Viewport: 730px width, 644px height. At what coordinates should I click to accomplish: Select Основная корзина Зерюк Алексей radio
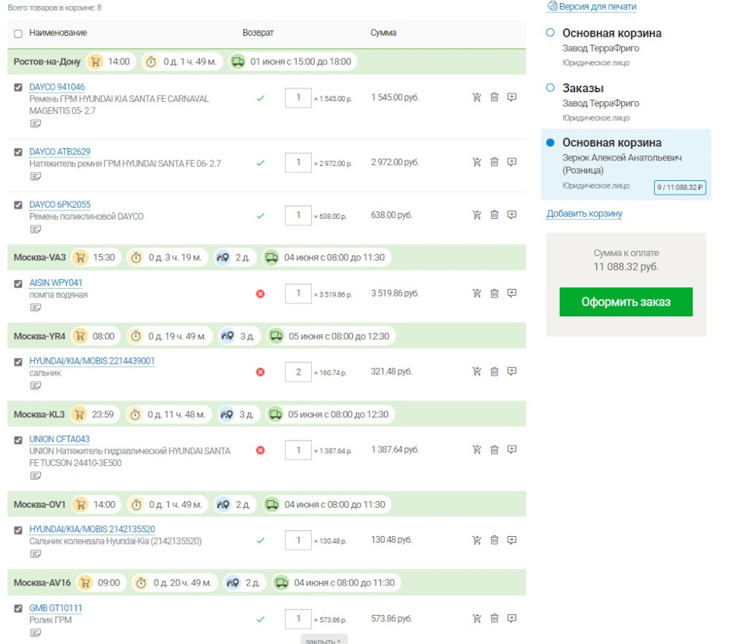pyautogui.click(x=551, y=142)
